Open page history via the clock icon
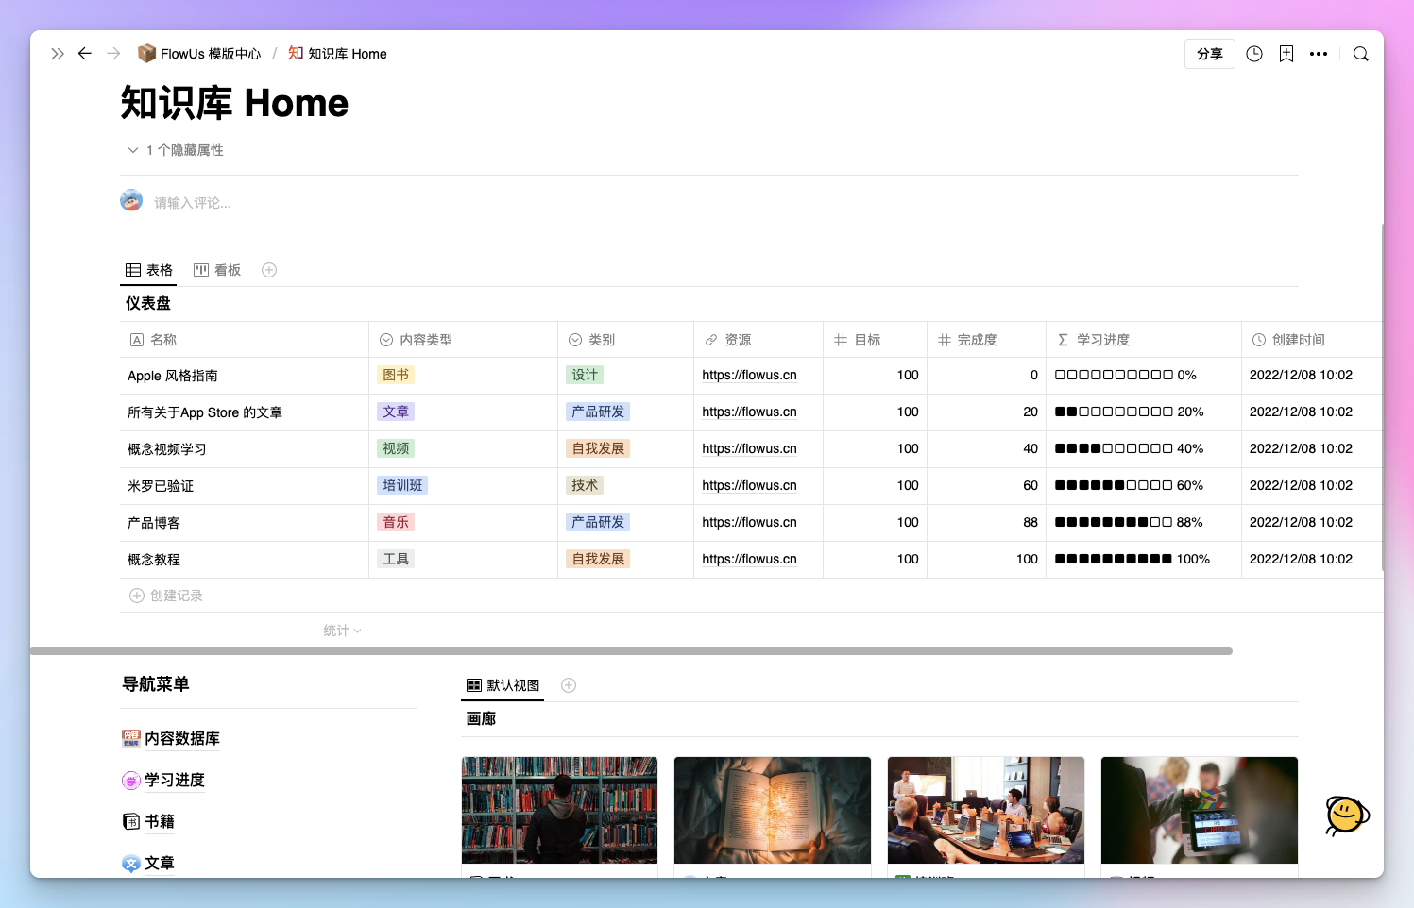This screenshot has height=908, width=1414. point(1254,54)
